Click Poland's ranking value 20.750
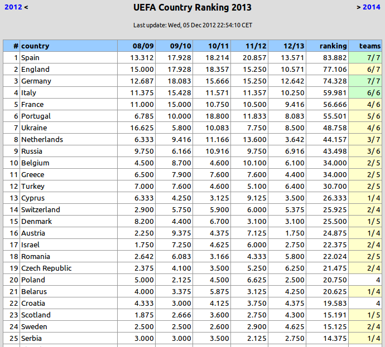The height and width of the screenshot is (347, 385). click(335, 280)
